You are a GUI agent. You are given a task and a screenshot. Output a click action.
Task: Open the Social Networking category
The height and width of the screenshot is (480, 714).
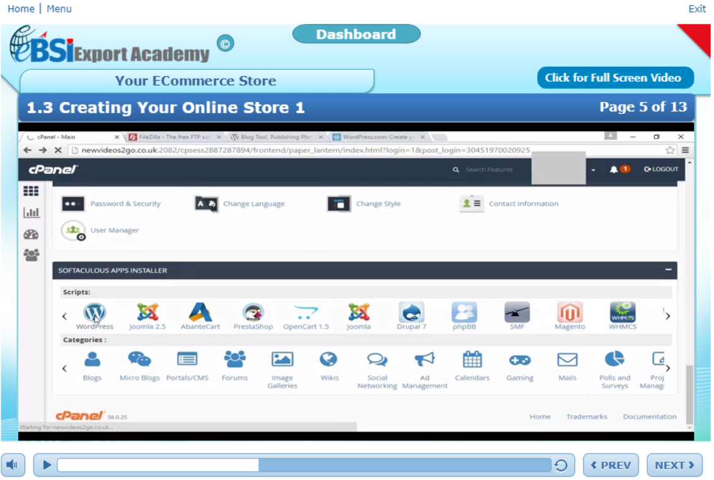click(377, 370)
